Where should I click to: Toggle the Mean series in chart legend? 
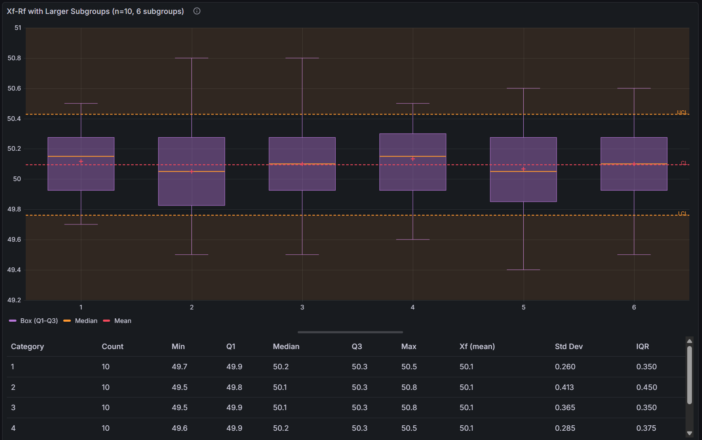click(123, 321)
